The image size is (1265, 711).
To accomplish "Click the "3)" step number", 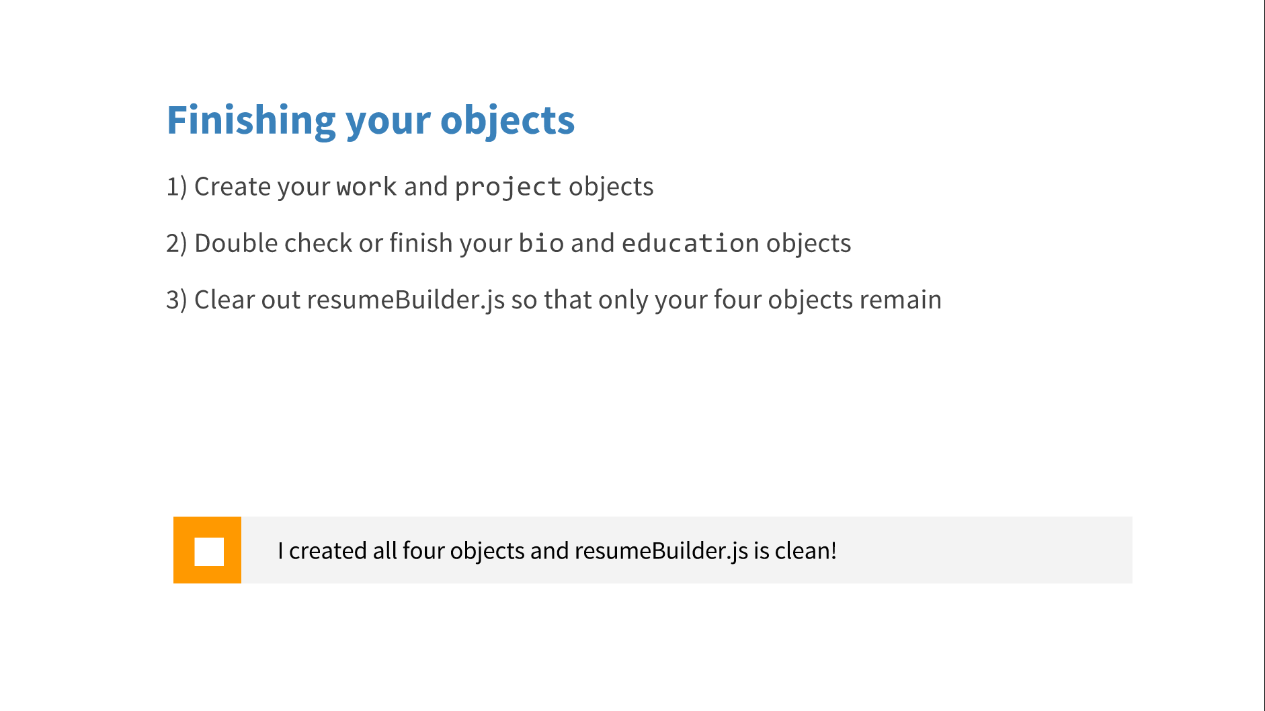I will tap(177, 300).
